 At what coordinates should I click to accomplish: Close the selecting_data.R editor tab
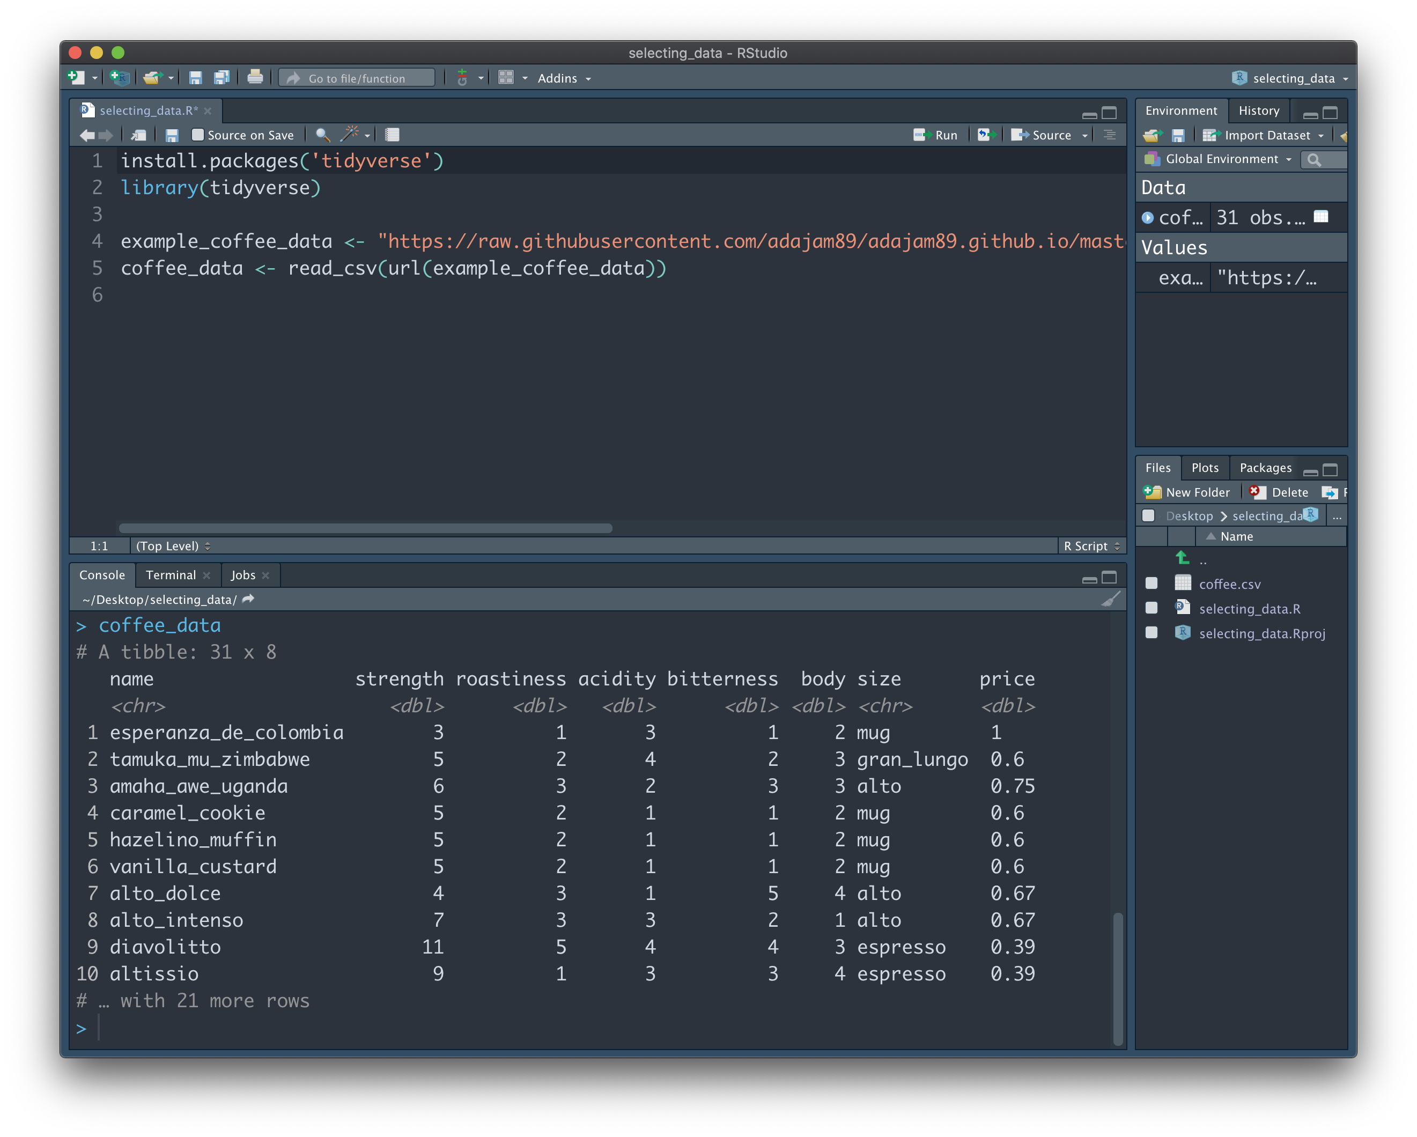tap(208, 110)
